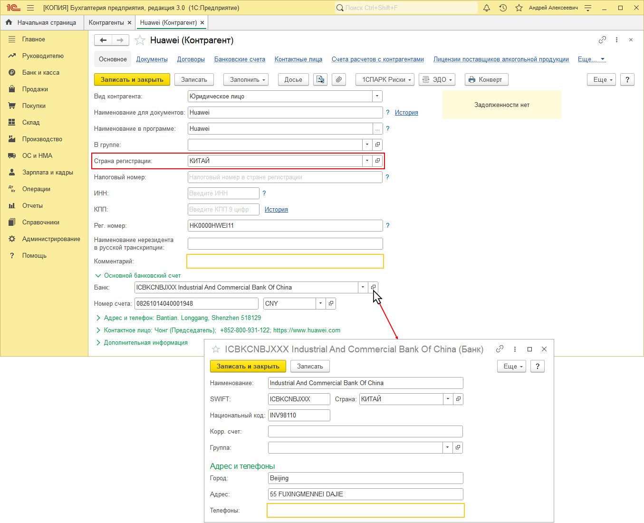Open Еще menu in bank dialog
Screen dimensions: 644x523
coord(511,366)
